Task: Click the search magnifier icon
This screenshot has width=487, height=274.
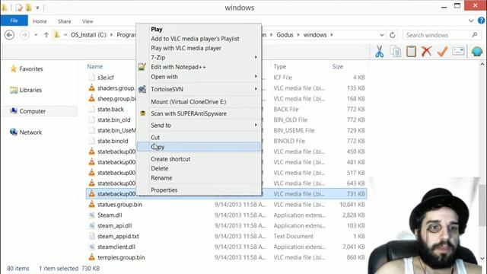Action: 474,35
